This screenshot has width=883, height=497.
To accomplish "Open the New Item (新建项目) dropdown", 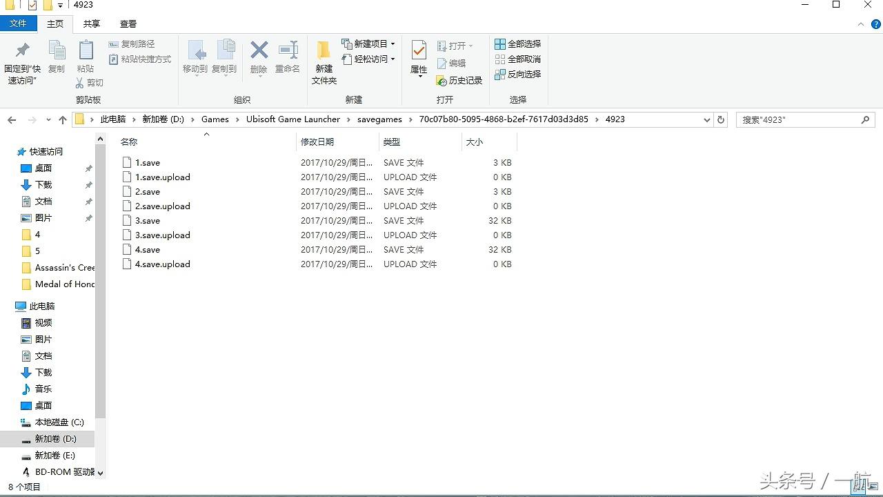I will click(x=369, y=44).
